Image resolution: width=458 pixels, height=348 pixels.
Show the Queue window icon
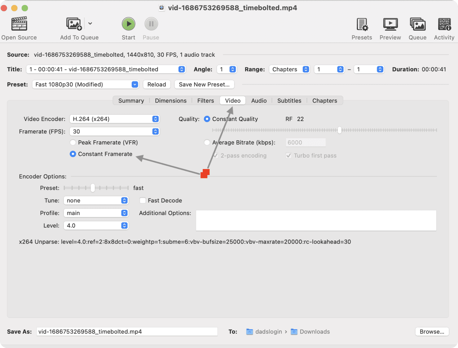coord(418,24)
